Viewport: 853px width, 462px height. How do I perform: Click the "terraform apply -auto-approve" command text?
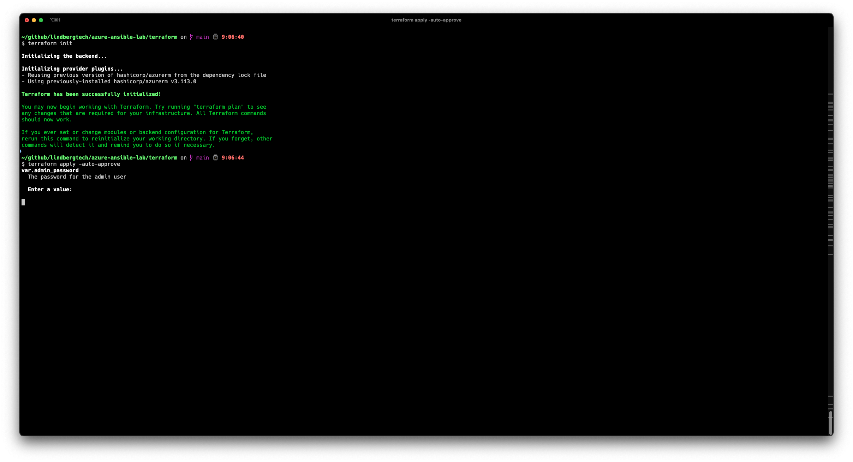point(74,164)
